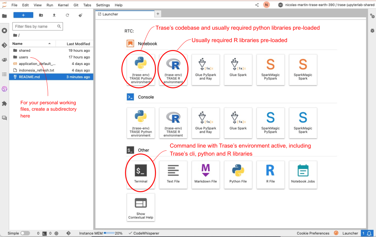Image resolution: width=376 pixels, height=237 pixels.
Task: Create a new folder in file browser
Action: coord(41,15)
